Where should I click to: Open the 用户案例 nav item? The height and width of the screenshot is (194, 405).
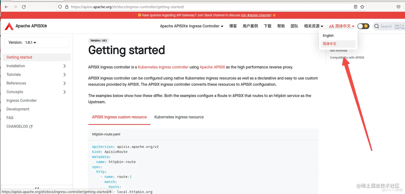[x=250, y=26]
